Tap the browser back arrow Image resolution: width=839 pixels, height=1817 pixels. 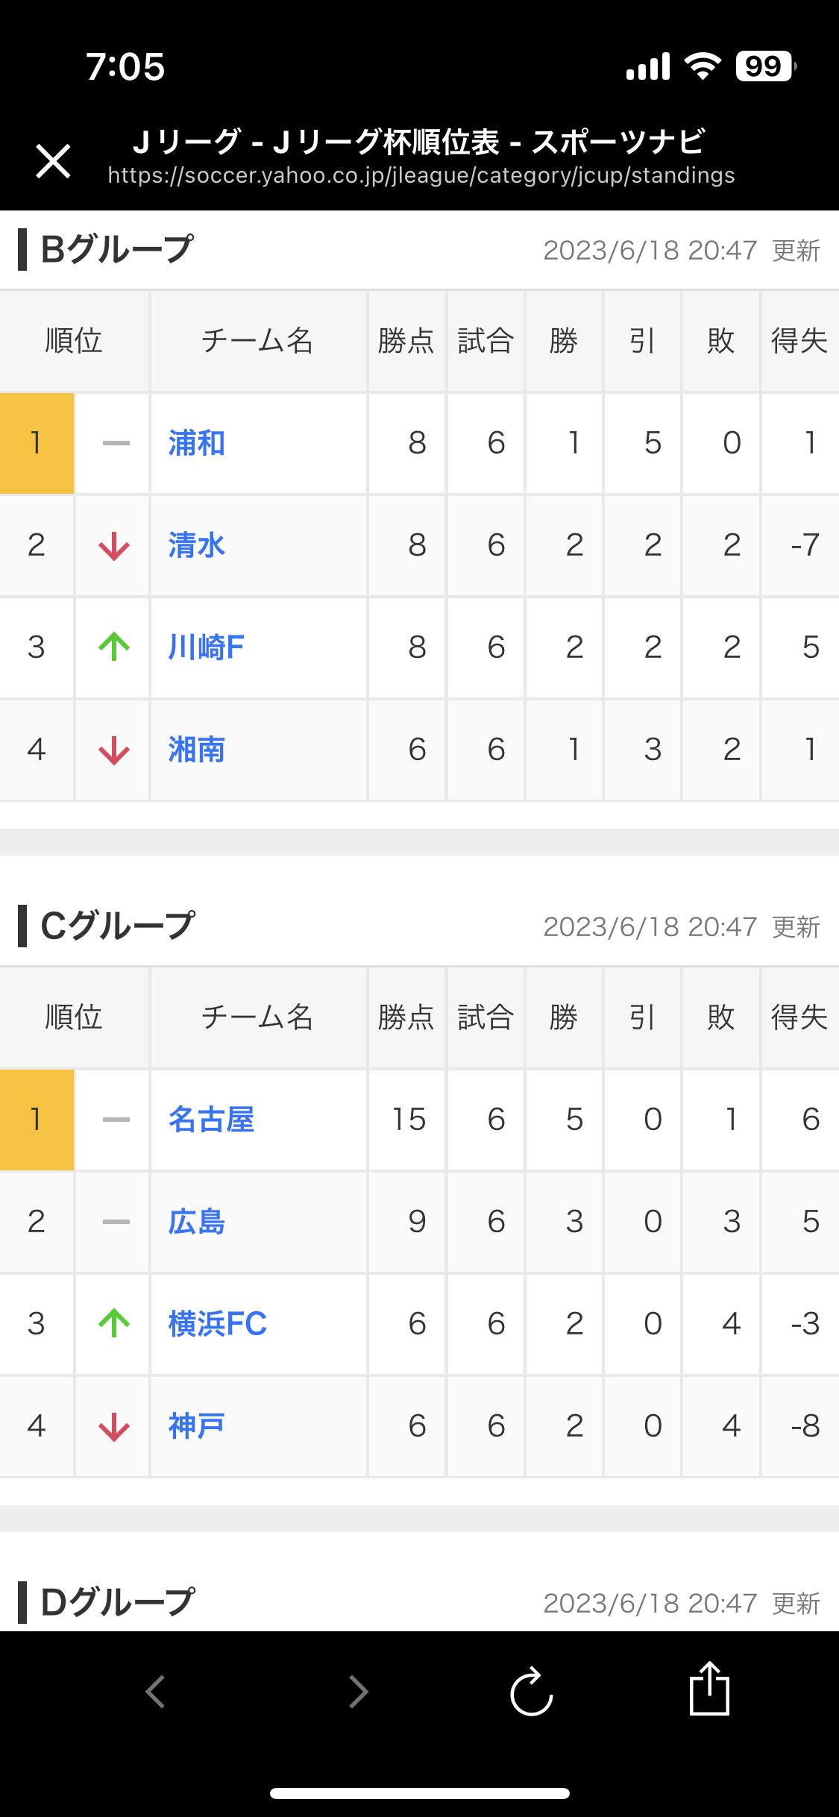155,1691
